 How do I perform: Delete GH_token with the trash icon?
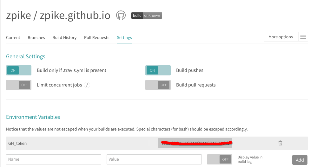click(280, 143)
